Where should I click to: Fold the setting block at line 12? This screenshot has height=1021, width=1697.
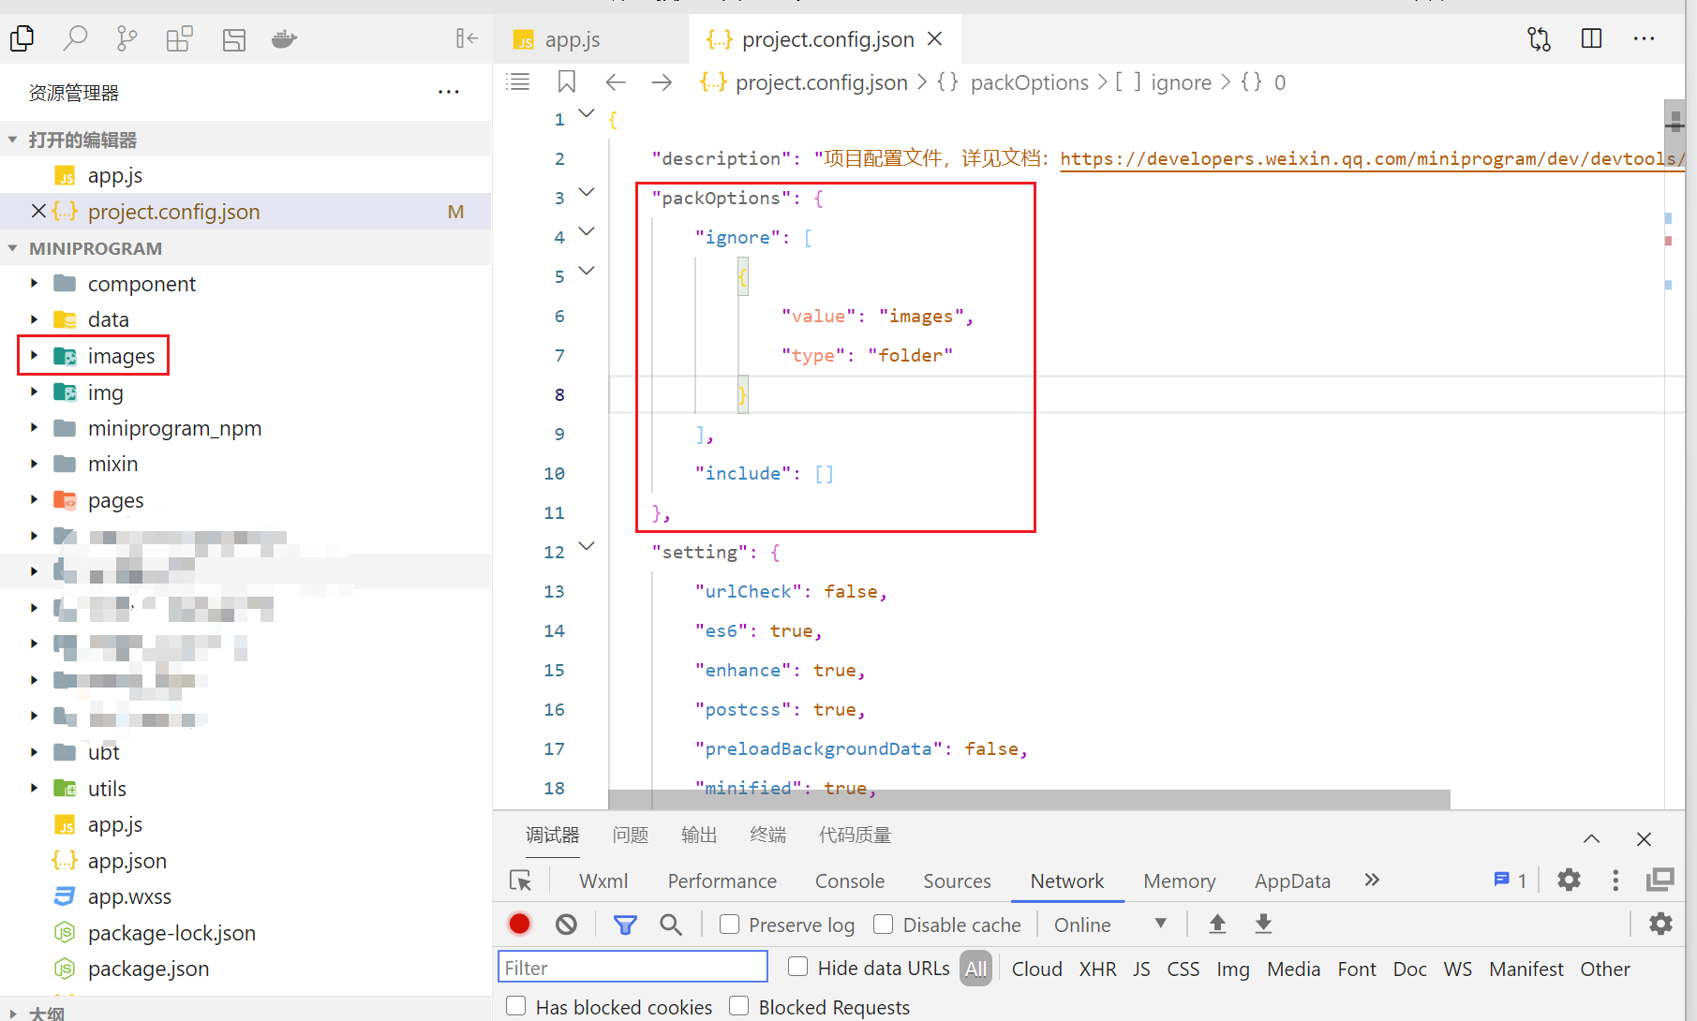(x=587, y=546)
